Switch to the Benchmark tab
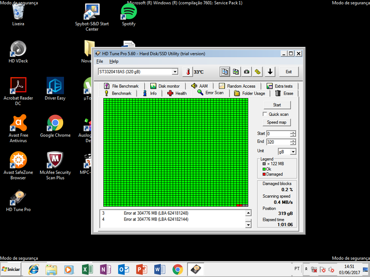Image resolution: width=370 pixels, height=277 pixels. point(118,93)
